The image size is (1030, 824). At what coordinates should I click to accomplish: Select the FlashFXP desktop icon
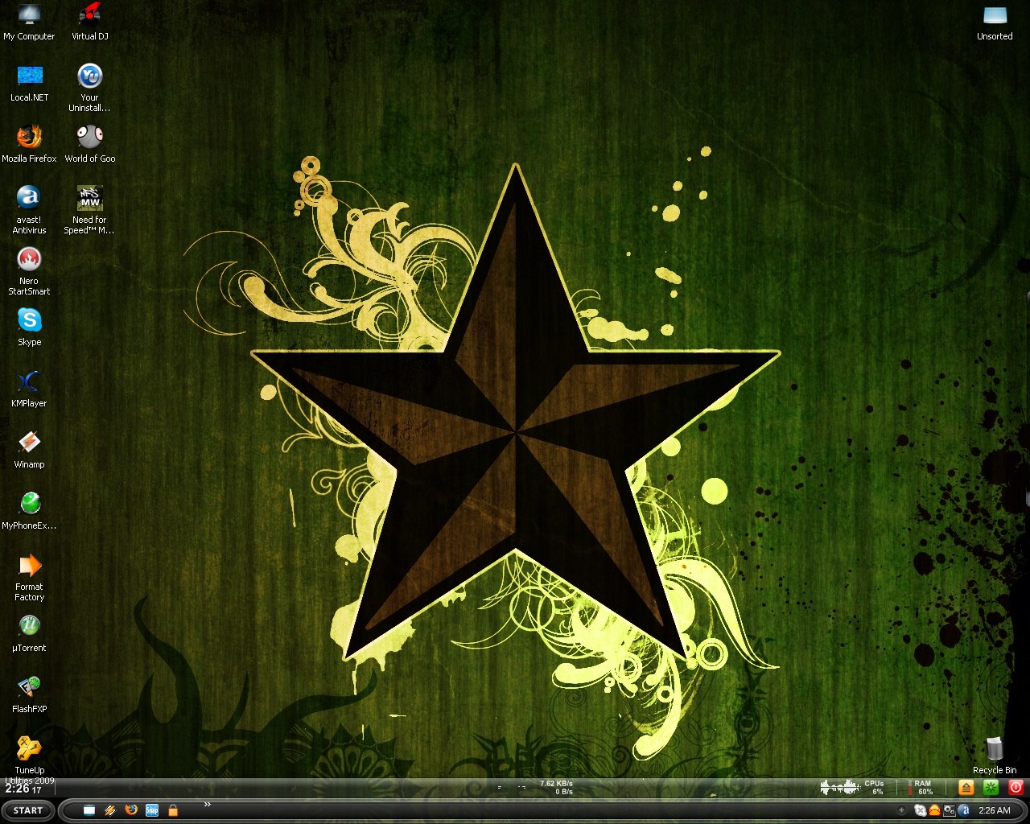(x=29, y=688)
